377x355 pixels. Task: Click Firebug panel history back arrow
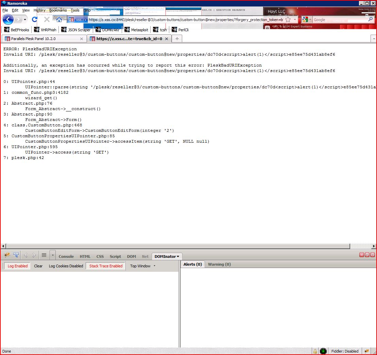coord(26,255)
